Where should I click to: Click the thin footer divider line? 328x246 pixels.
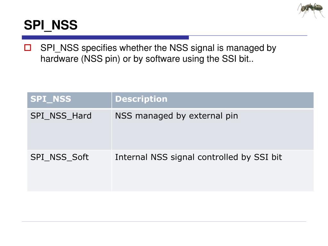tap(164, 221)
